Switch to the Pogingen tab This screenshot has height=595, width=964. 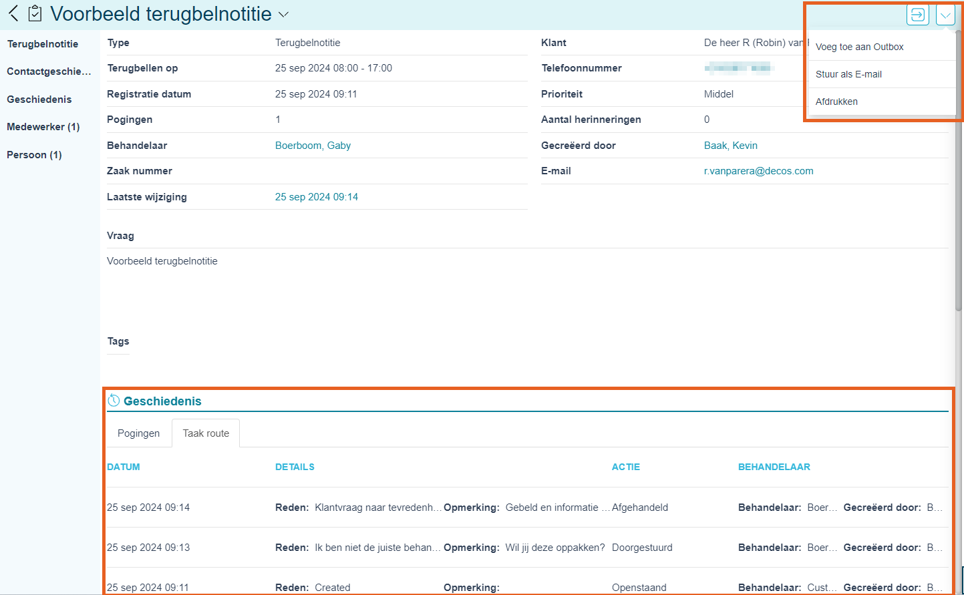tap(138, 433)
